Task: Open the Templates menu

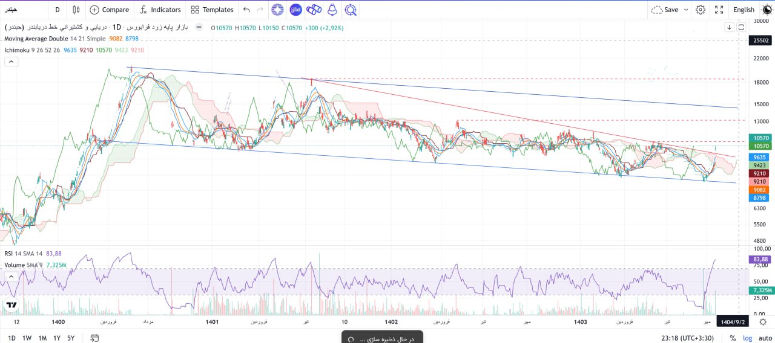Action: [x=212, y=10]
